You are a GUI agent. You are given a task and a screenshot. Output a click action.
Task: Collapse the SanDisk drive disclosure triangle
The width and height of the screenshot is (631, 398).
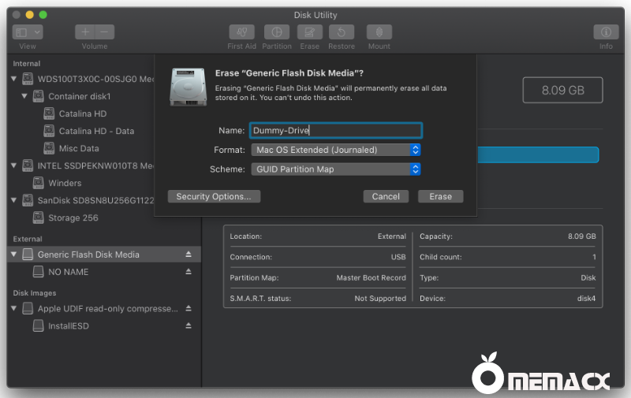click(x=14, y=200)
